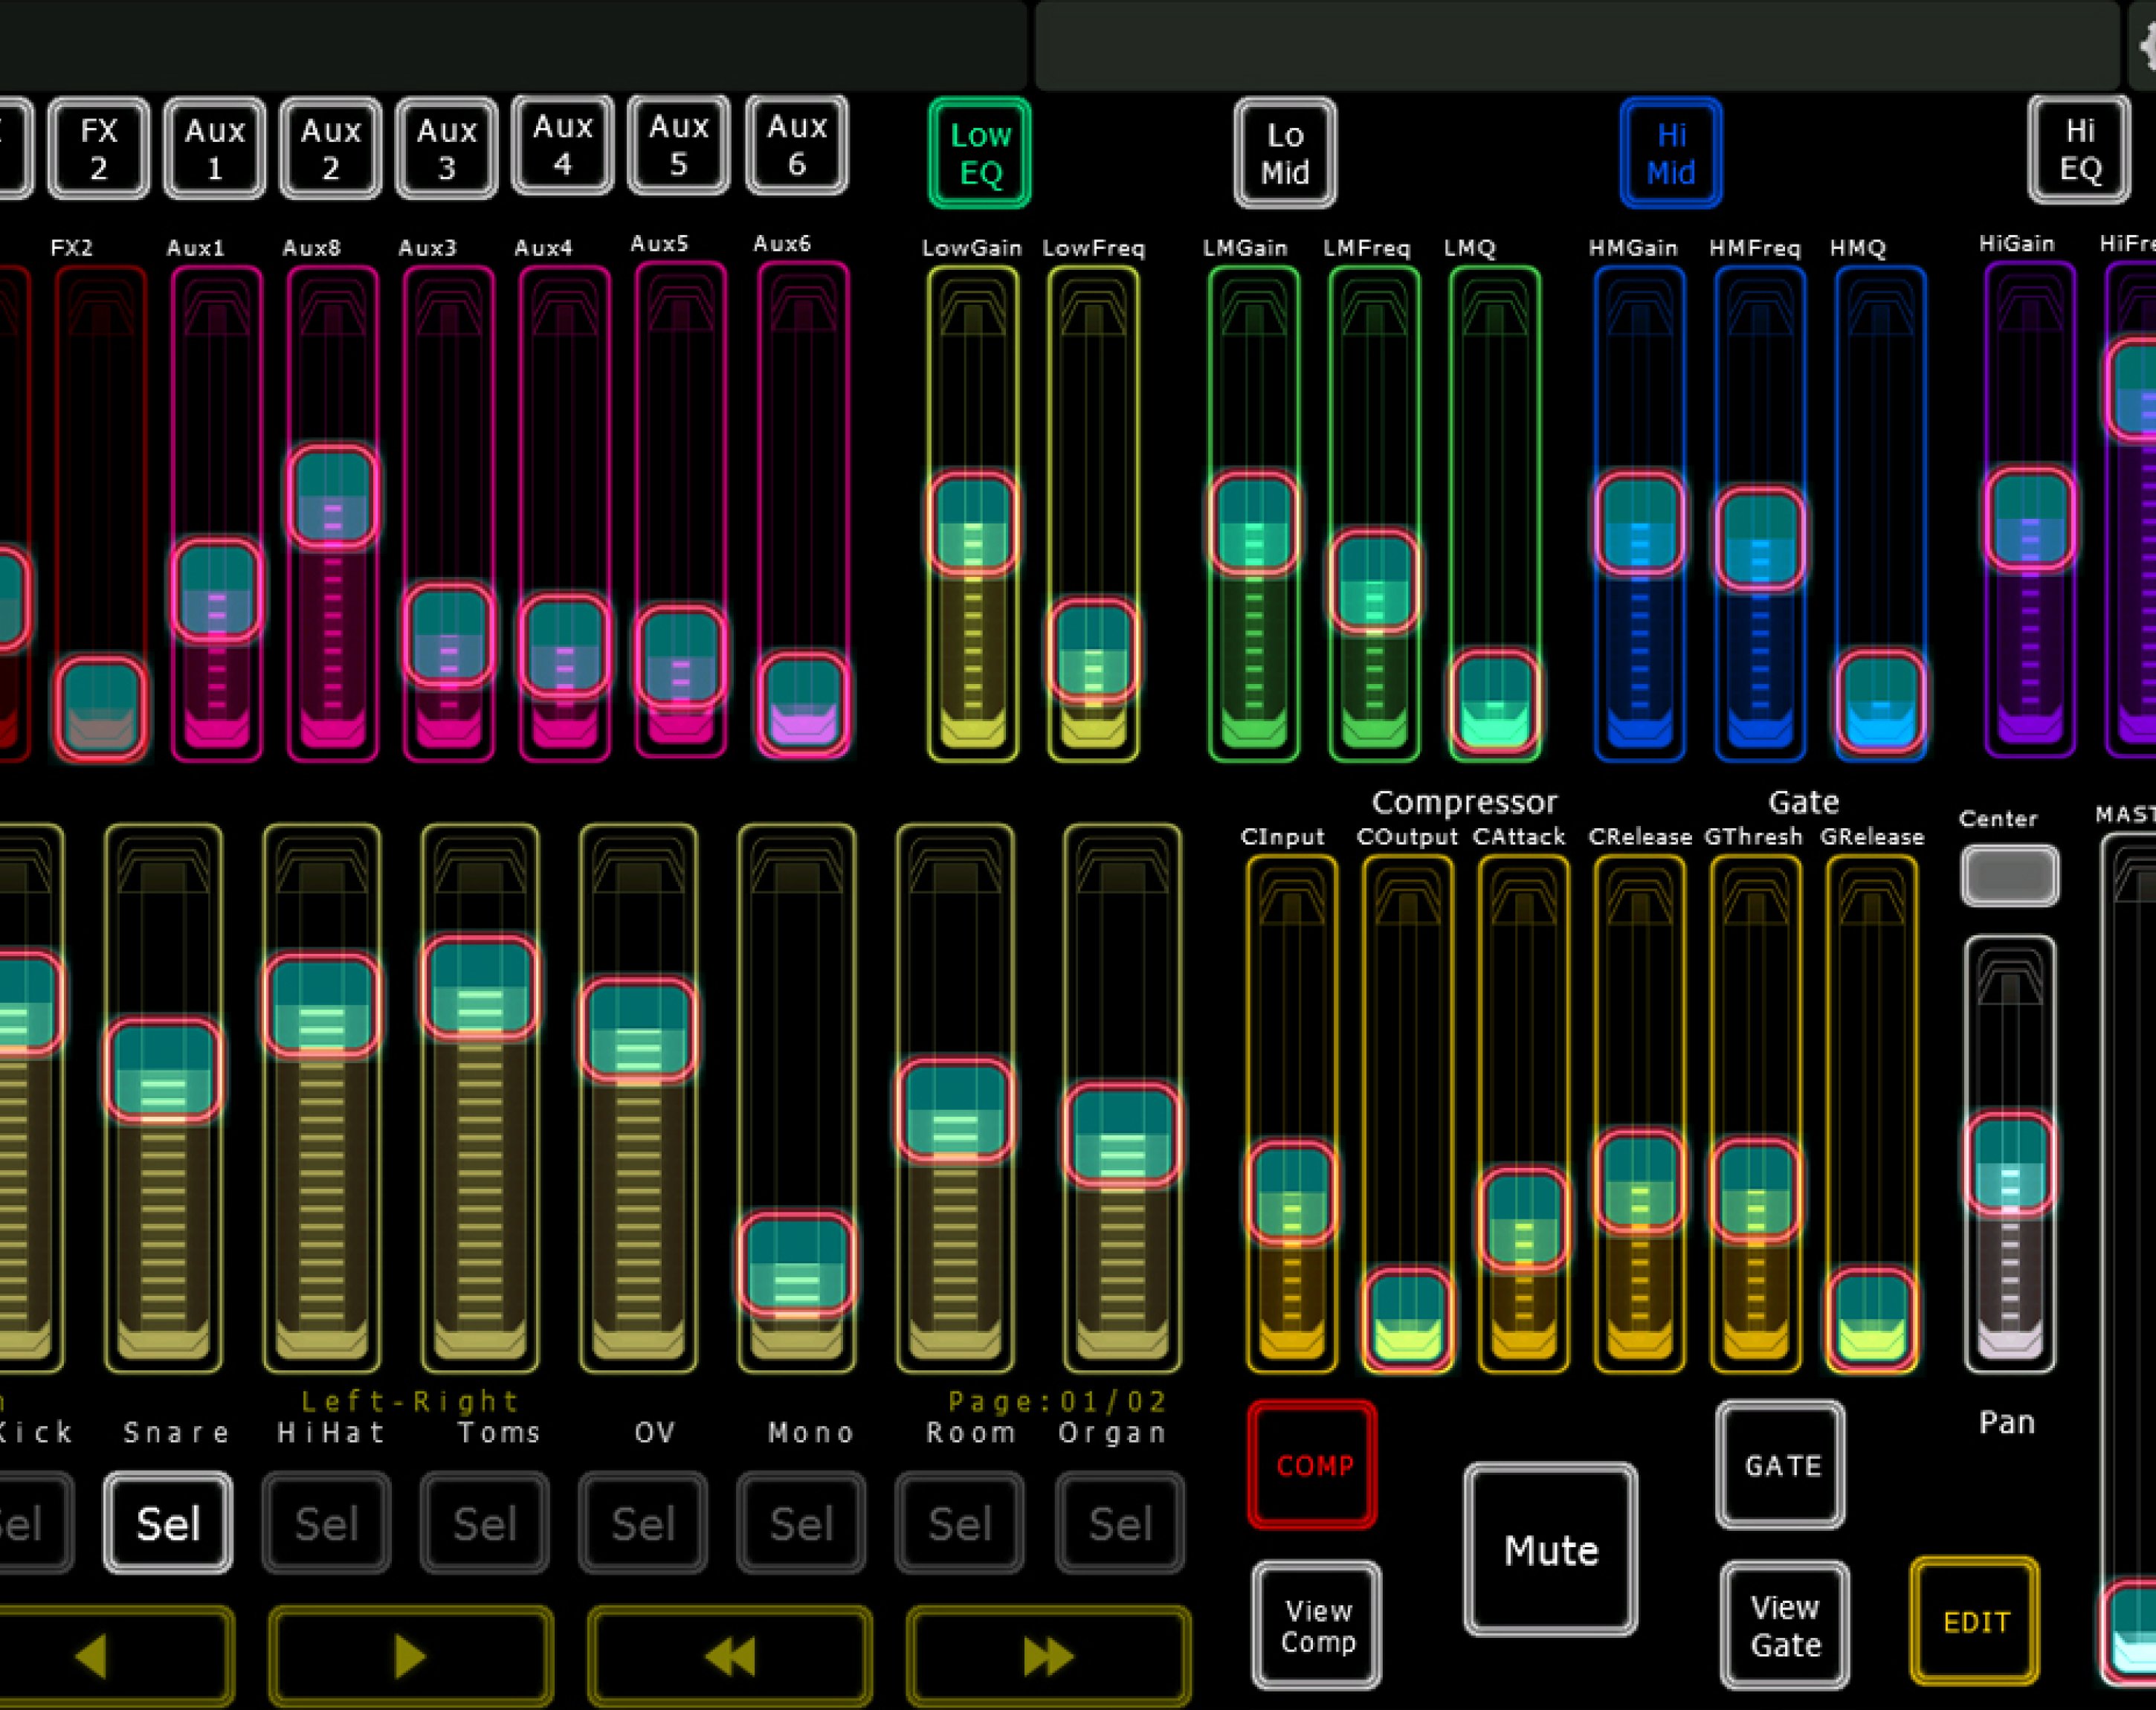Image resolution: width=2156 pixels, height=1710 pixels.
Task: Select the Snare channel Sel button
Action: (168, 1523)
